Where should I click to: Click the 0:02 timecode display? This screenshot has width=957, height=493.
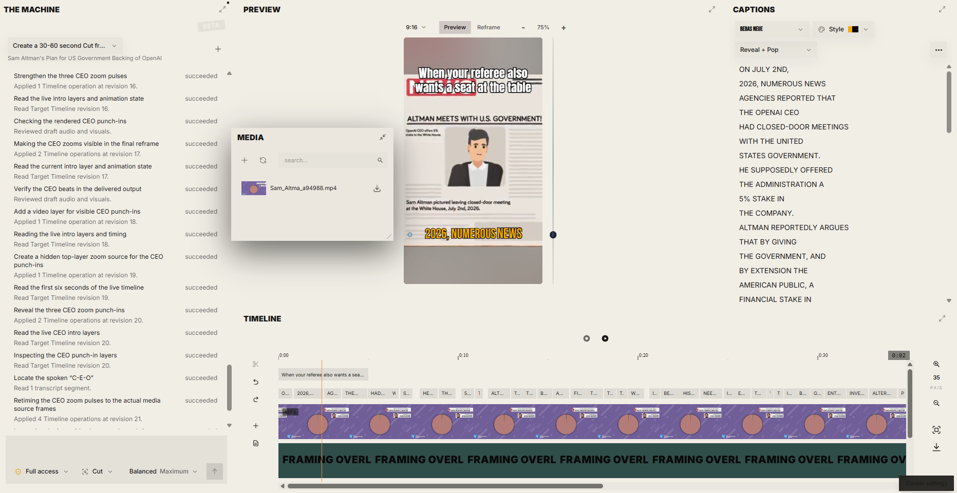899,355
